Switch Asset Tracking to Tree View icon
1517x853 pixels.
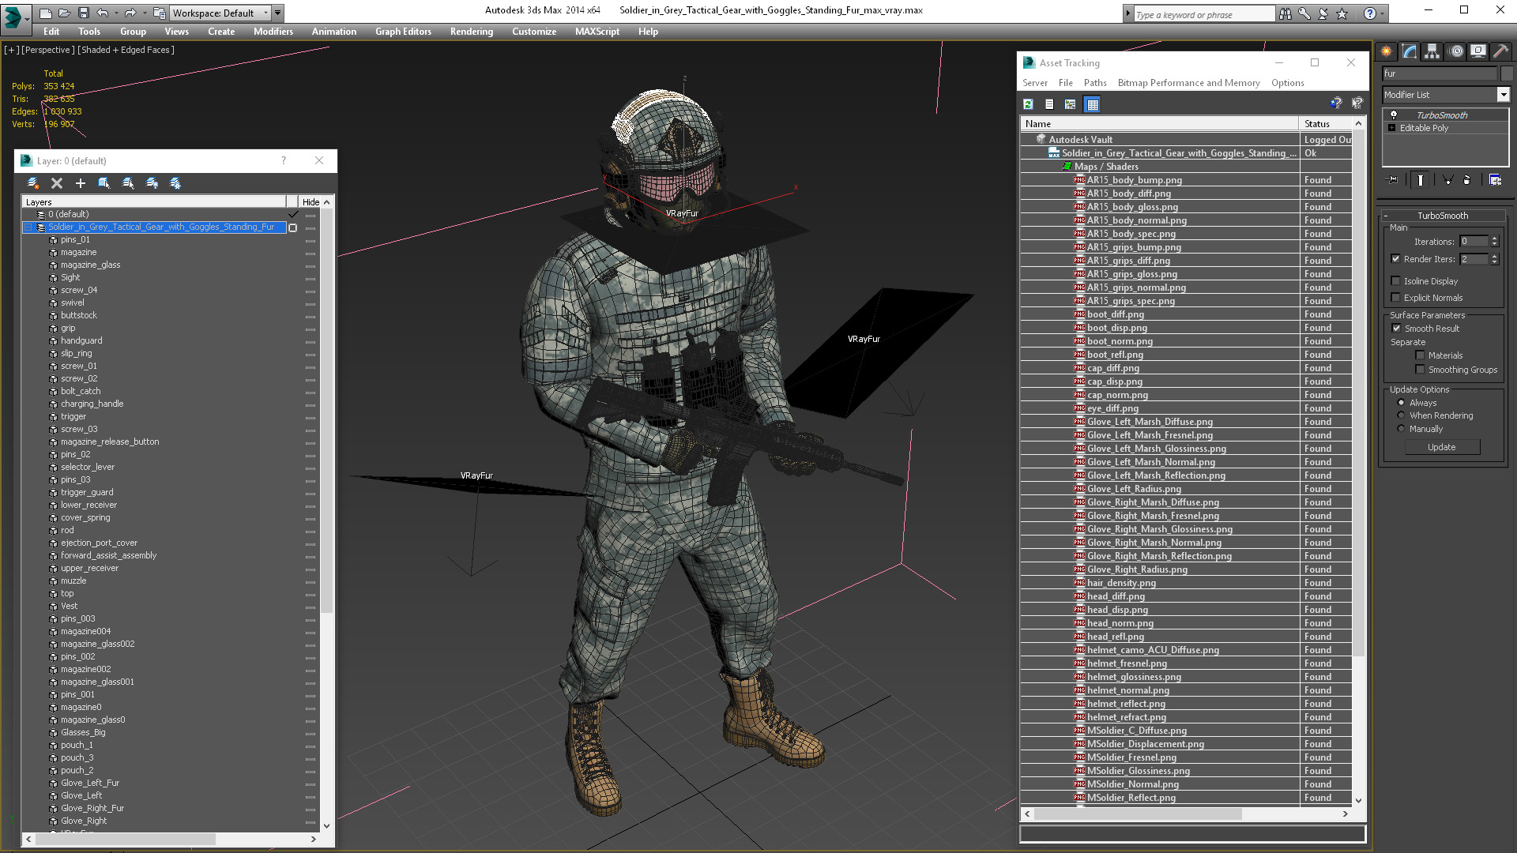[1071, 104]
